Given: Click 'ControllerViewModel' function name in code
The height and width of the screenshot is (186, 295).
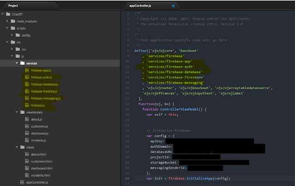Looking at the screenshot, I should [179, 109].
